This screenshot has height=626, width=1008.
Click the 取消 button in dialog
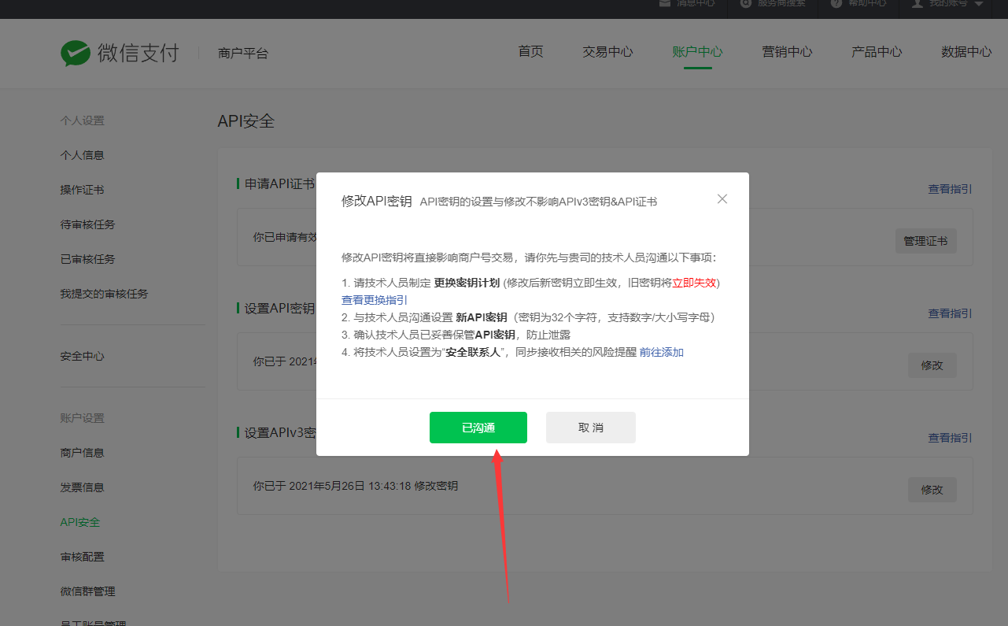pyautogui.click(x=591, y=428)
